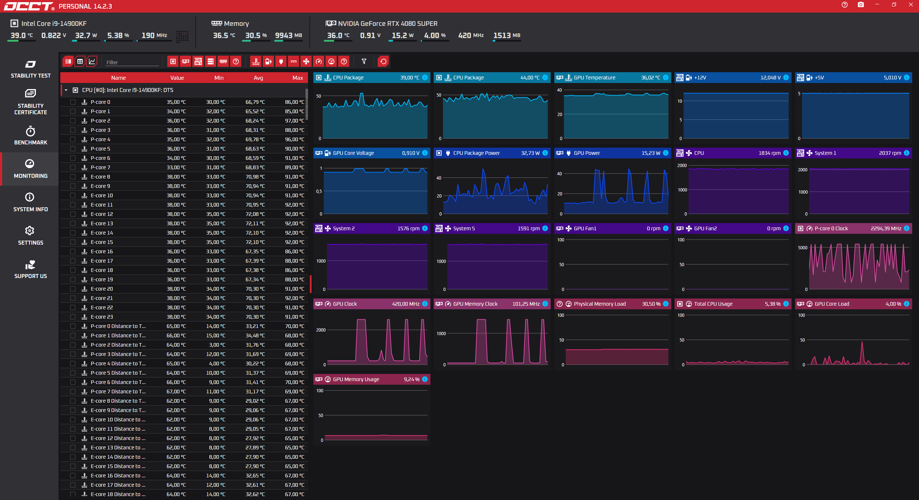The height and width of the screenshot is (500, 919).
Task: Click the Filter text field
Action: click(x=132, y=62)
